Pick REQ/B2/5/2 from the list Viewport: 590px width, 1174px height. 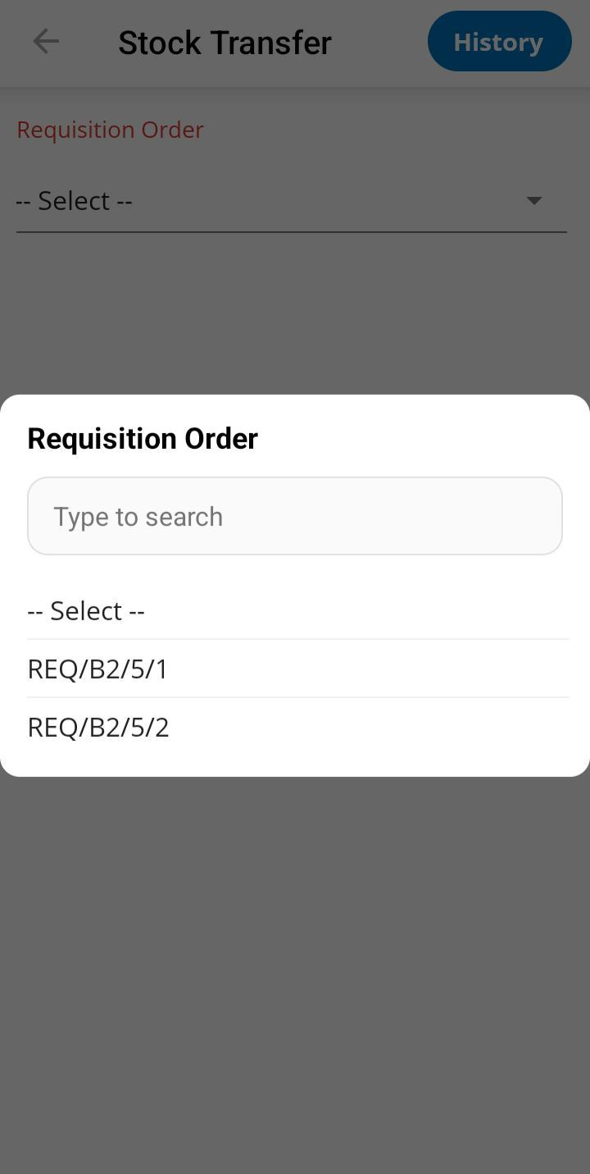98,728
